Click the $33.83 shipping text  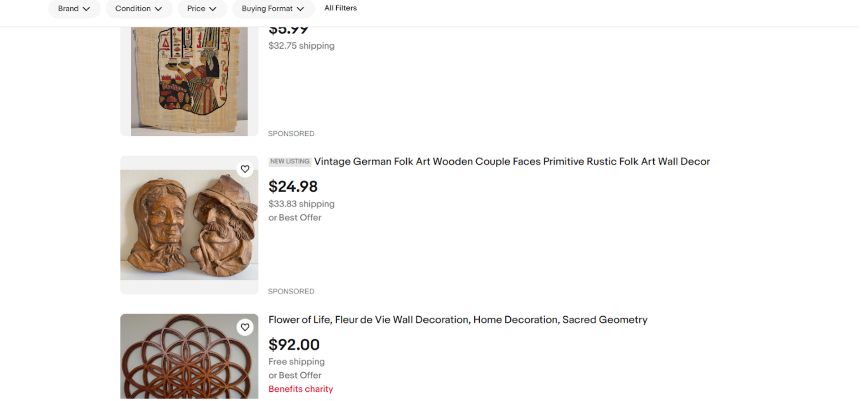point(301,204)
